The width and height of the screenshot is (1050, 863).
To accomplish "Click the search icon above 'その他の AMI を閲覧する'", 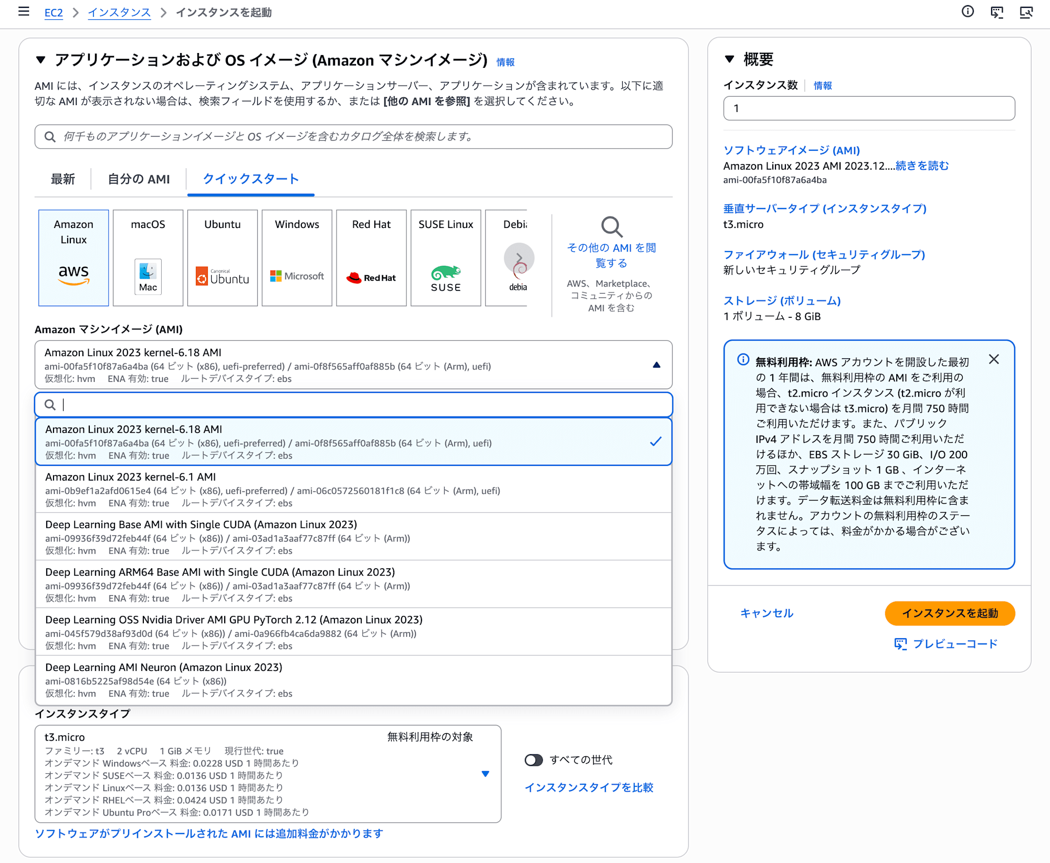I will coord(612,227).
